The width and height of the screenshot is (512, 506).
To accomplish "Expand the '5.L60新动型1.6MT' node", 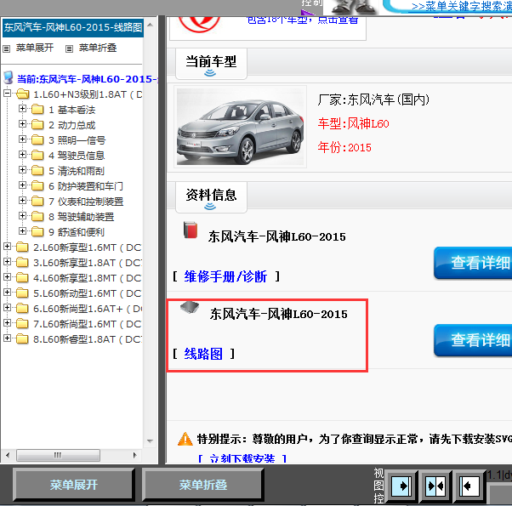I will coord(7,293).
